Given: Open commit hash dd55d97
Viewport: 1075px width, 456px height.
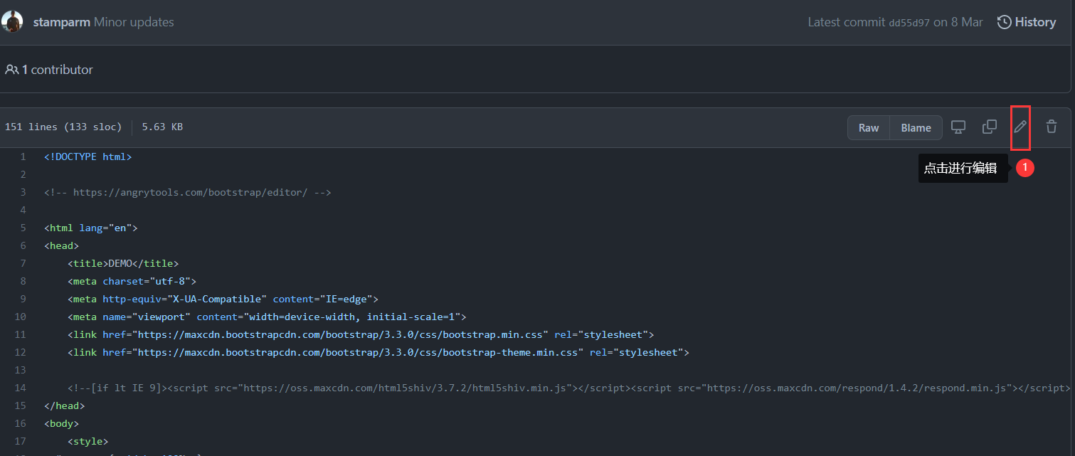Looking at the screenshot, I should click(x=909, y=23).
